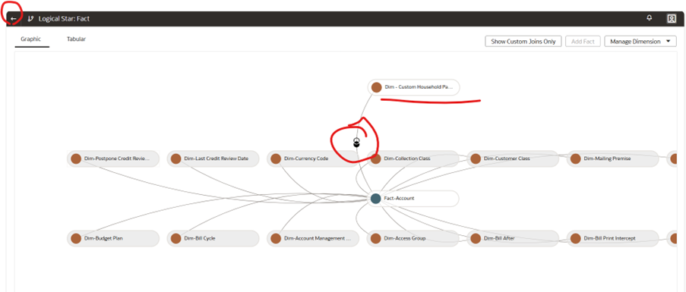Image resolution: width=686 pixels, height=292 pixels.
Task: Click the Dim-Currency Code brown circle icon
Action: [x=276, y=159]
